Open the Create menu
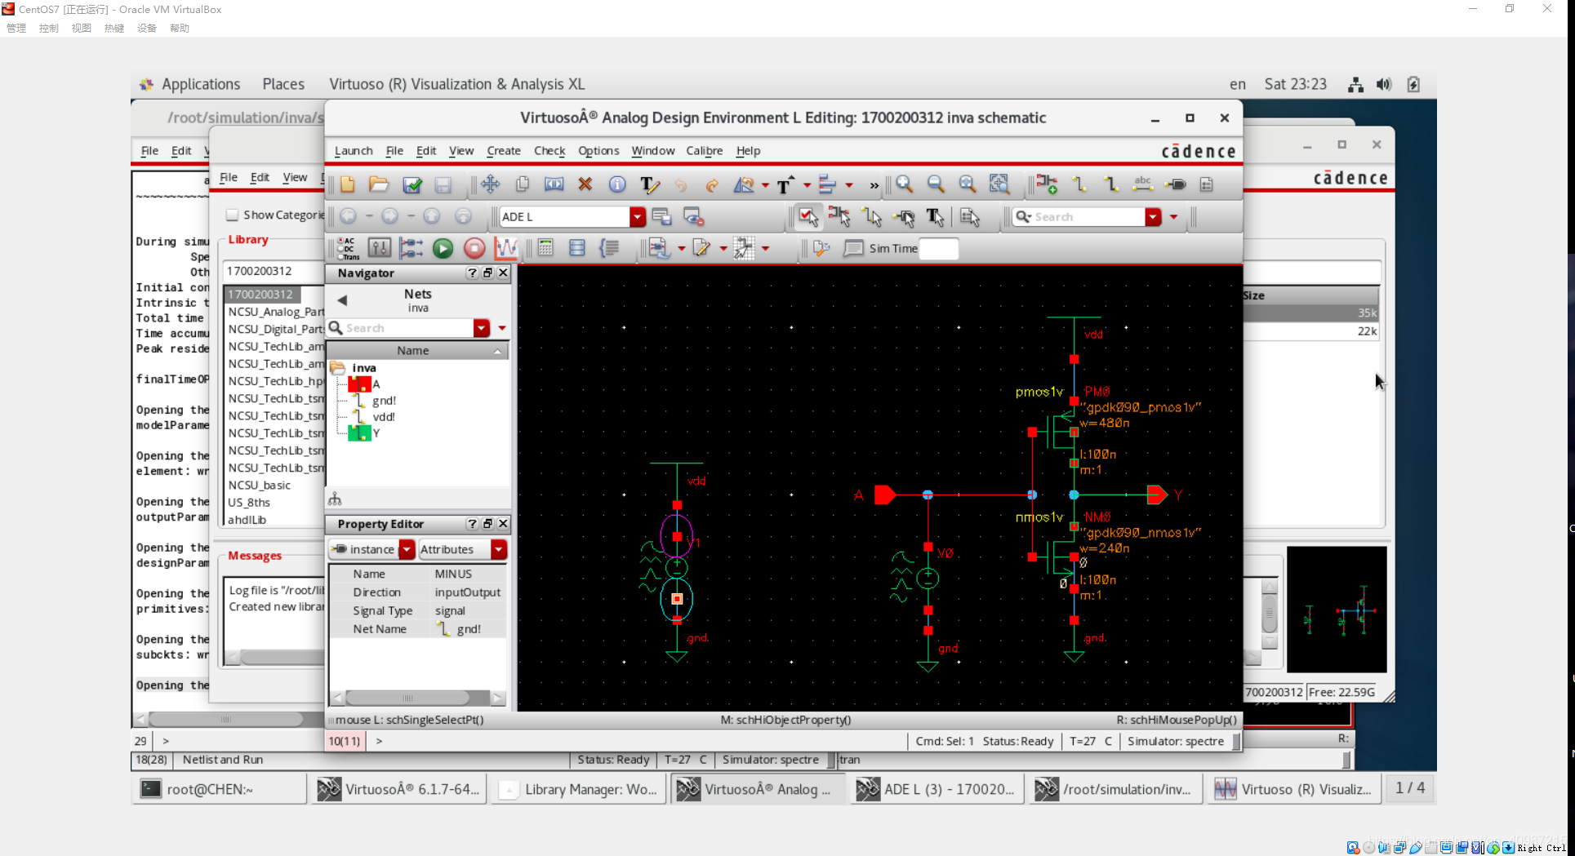Viewport: 1575px width, 856px height. click(x=503, y=151)
